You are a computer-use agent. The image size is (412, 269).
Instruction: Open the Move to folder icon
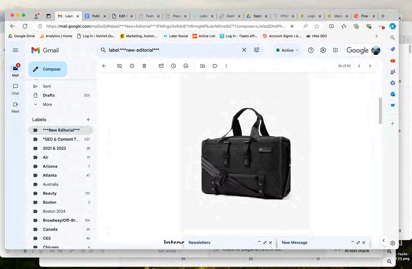point(202,66)
